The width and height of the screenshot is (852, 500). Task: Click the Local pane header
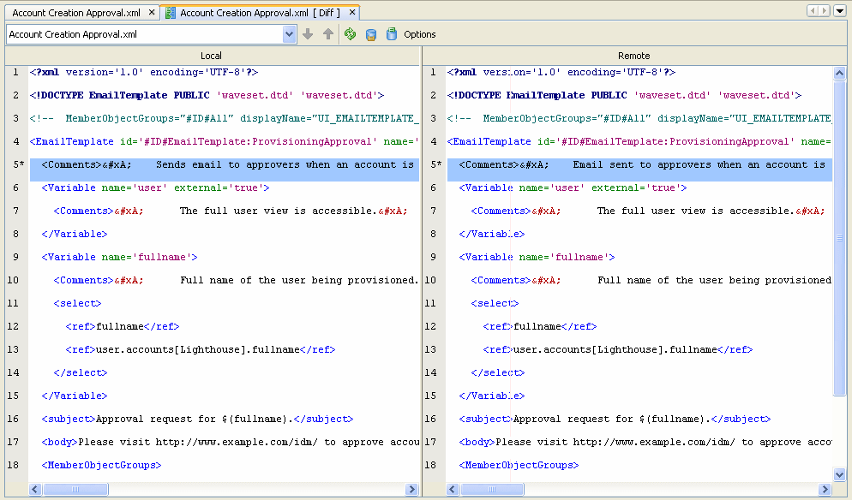[x=212, y=56]
